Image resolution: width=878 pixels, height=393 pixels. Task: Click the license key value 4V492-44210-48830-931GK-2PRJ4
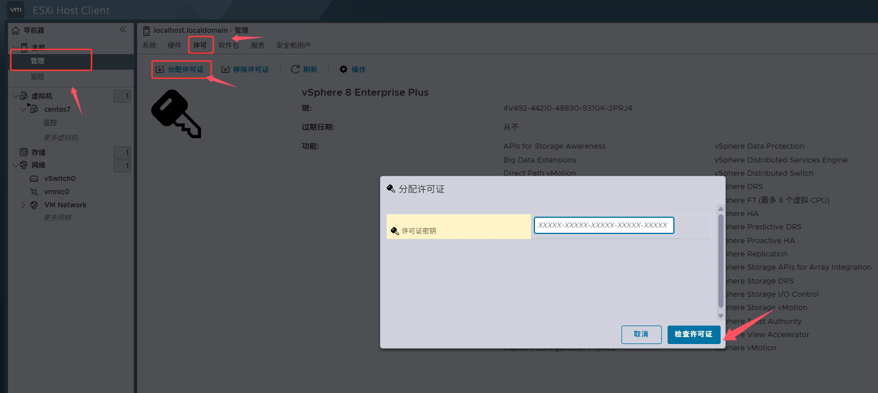click(568, 108)
